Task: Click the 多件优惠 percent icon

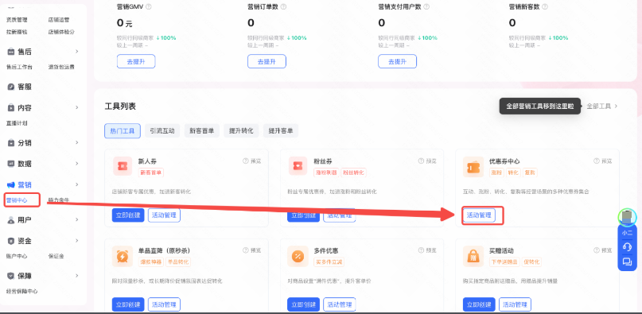Action: tap(298, 256)
